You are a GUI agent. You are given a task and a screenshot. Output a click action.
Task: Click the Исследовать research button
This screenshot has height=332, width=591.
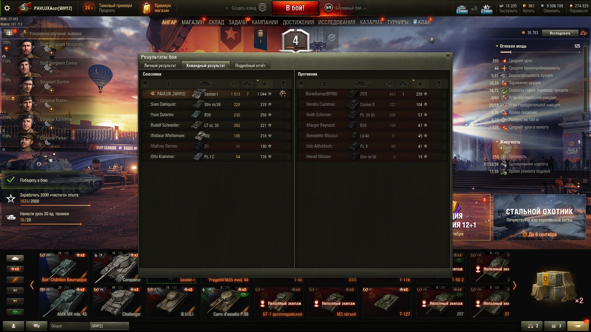(x=560, y=33)
